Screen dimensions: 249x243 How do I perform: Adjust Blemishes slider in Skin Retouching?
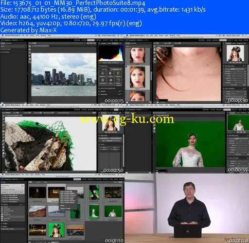coord(239,71)
